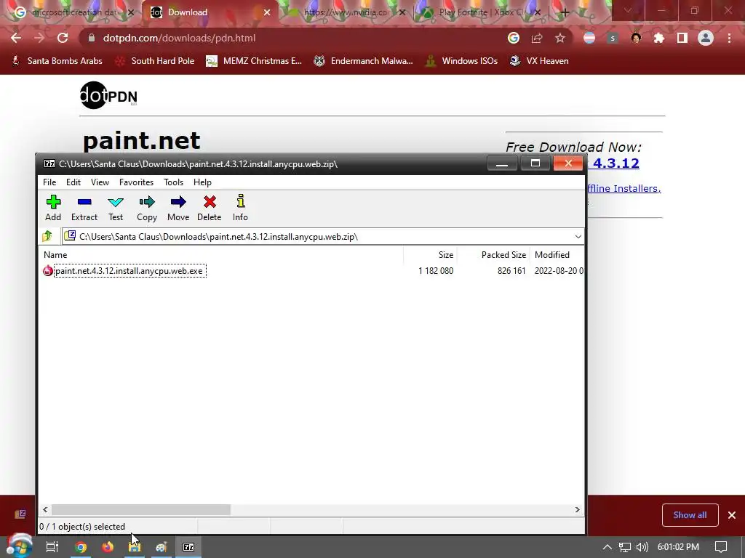
Task: Close the Chrome downloads bar
Action: [x=732, y=515]
